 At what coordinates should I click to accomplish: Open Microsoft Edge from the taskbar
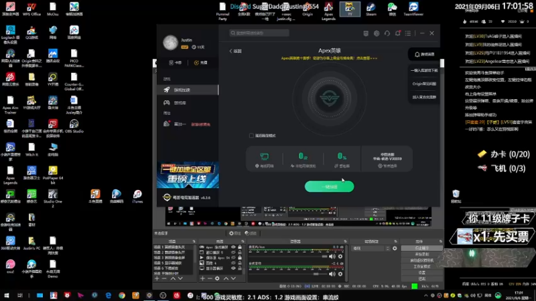(108, 296)
